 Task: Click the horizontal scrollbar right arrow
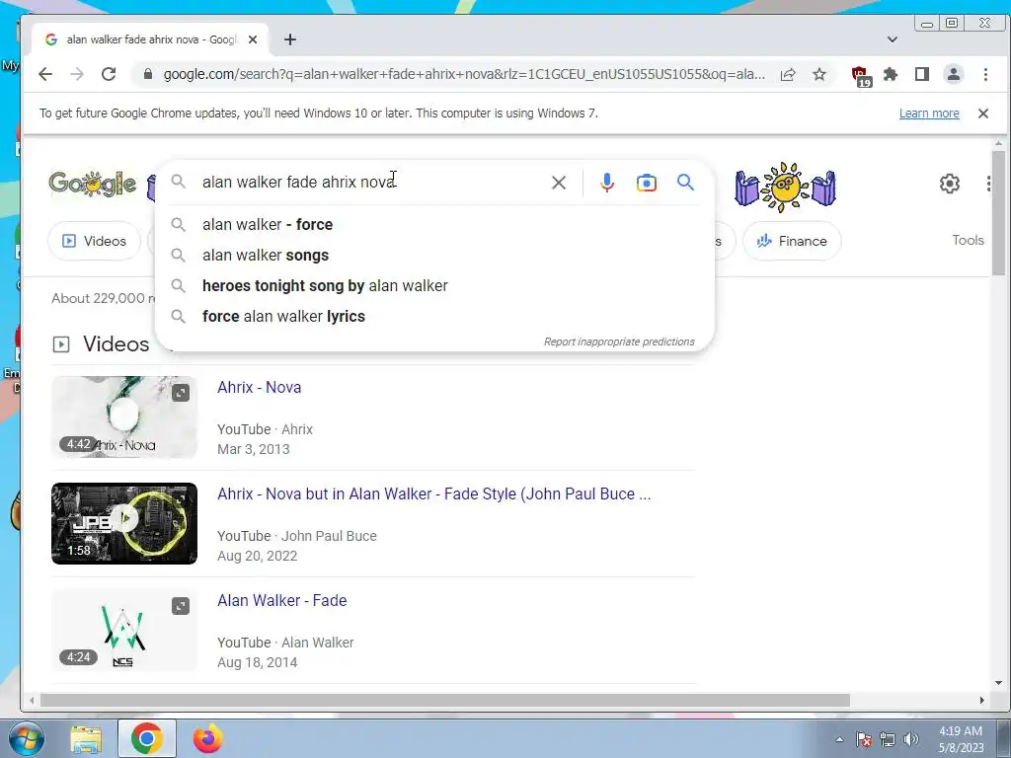click(x=982, y=700)
